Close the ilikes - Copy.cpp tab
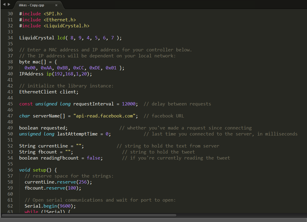The height and width of the screenshot is (222, 307). 56,5
